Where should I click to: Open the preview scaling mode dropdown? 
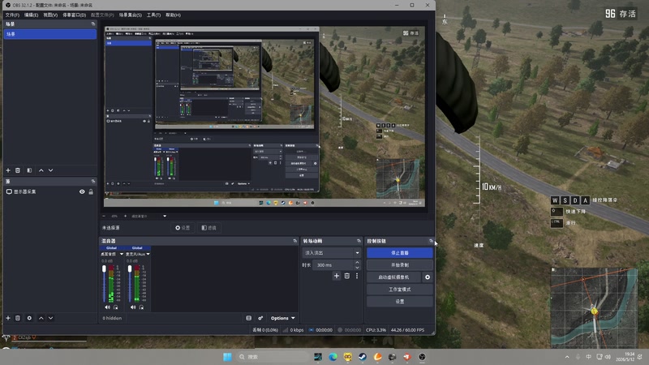coord(148,216)
